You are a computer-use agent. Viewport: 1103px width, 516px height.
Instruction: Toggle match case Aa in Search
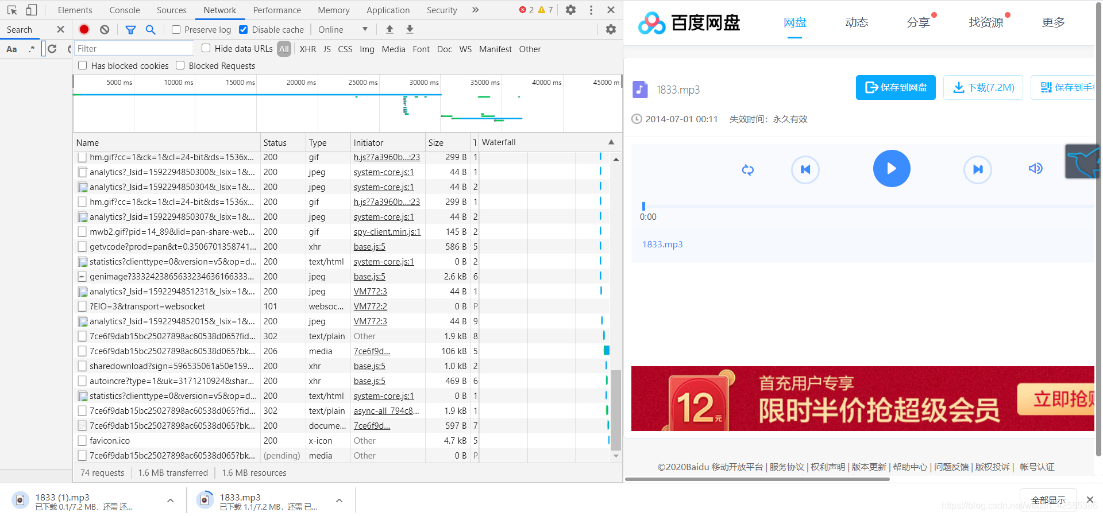[x=11, y=49]
